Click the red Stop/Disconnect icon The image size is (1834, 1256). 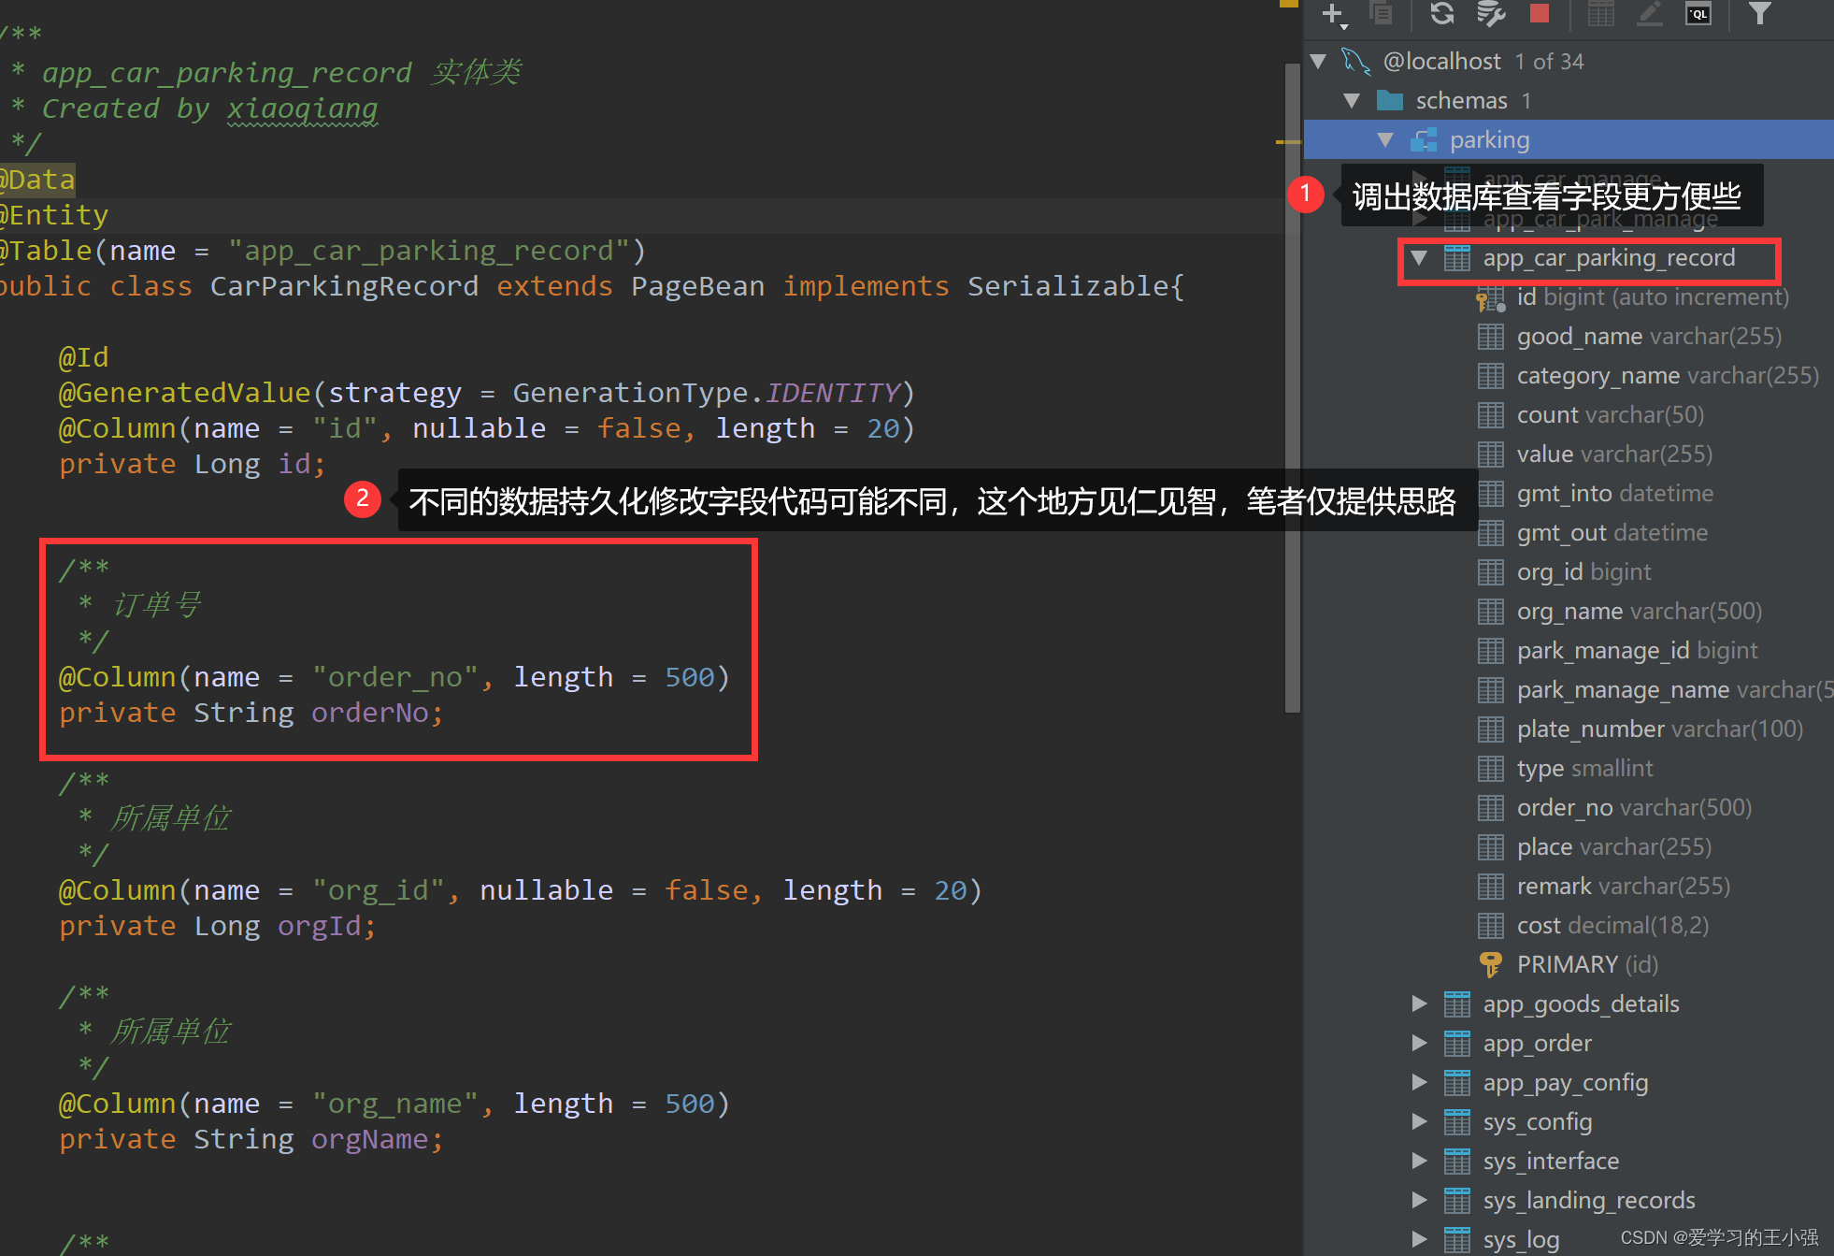(1540, 13)
